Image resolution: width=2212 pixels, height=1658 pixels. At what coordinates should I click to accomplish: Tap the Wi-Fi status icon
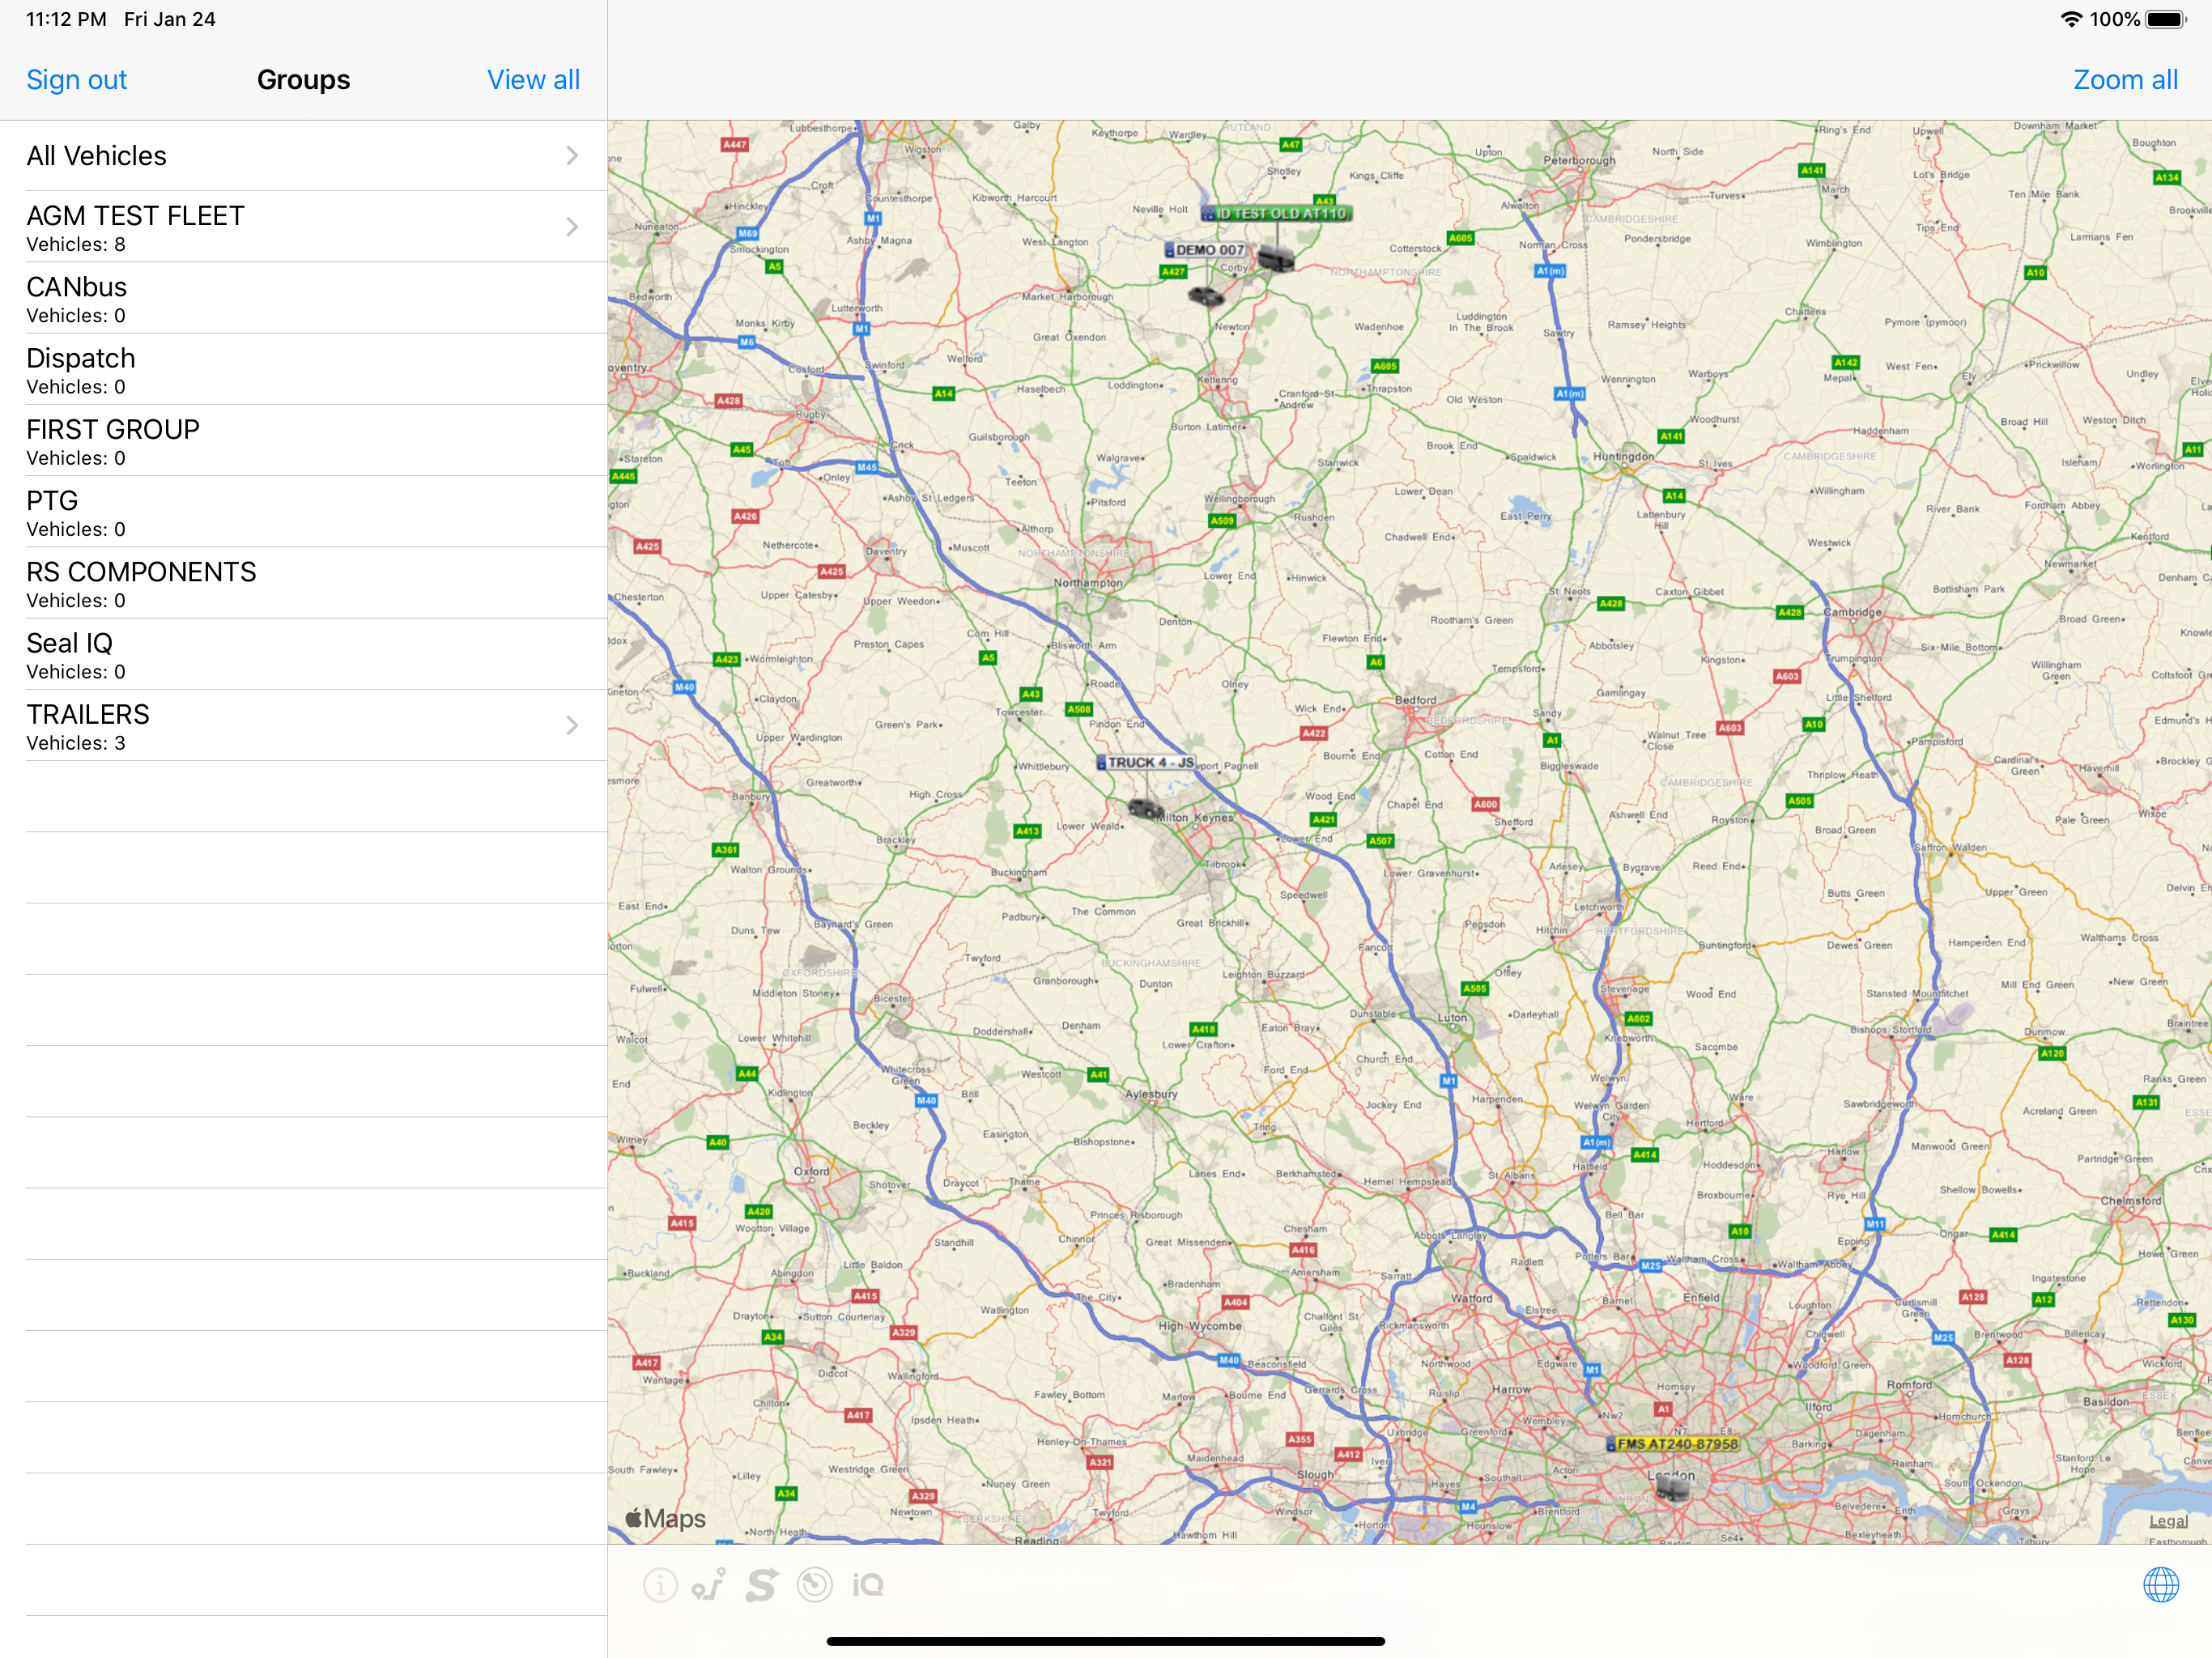[2071, 19]
